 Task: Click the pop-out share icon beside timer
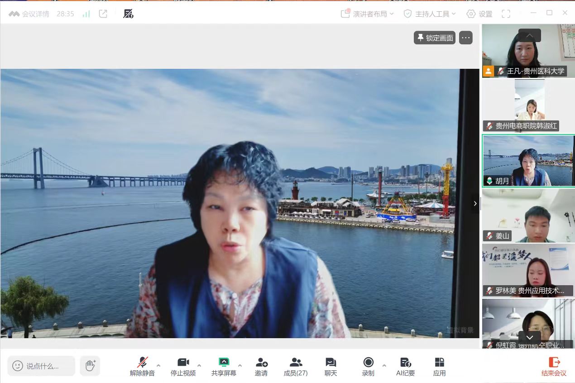click(x=103, y=14)
